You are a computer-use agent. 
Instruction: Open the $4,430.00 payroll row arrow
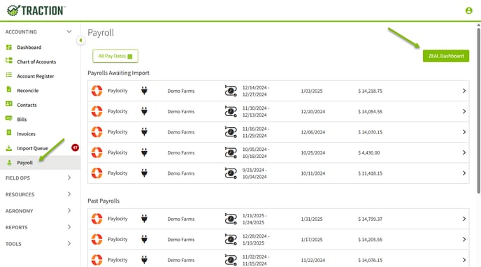point(464,152)
